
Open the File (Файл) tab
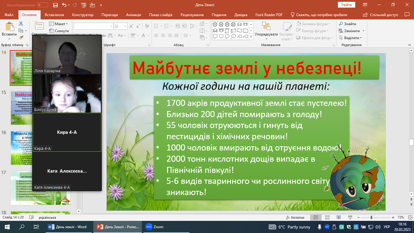9,15
